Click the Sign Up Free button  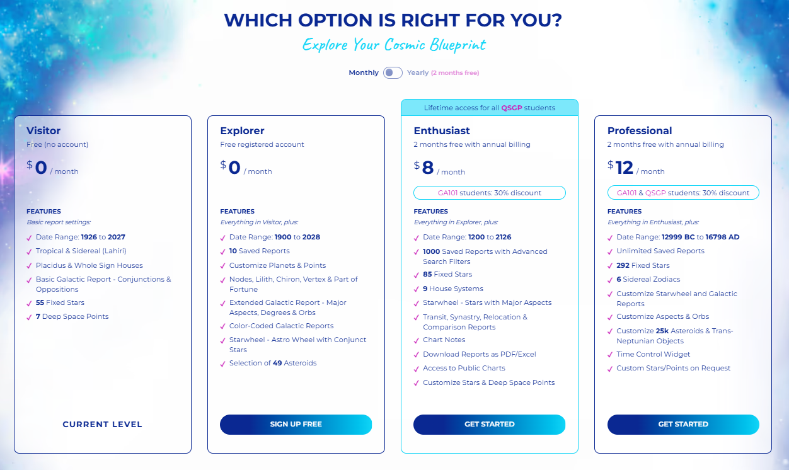[x=296, y=424]
